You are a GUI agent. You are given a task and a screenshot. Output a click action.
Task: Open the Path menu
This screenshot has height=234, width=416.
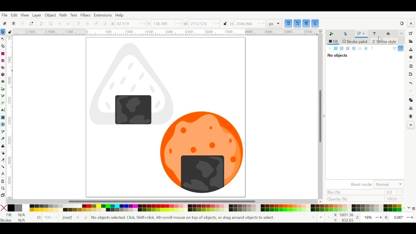(63, 15)
